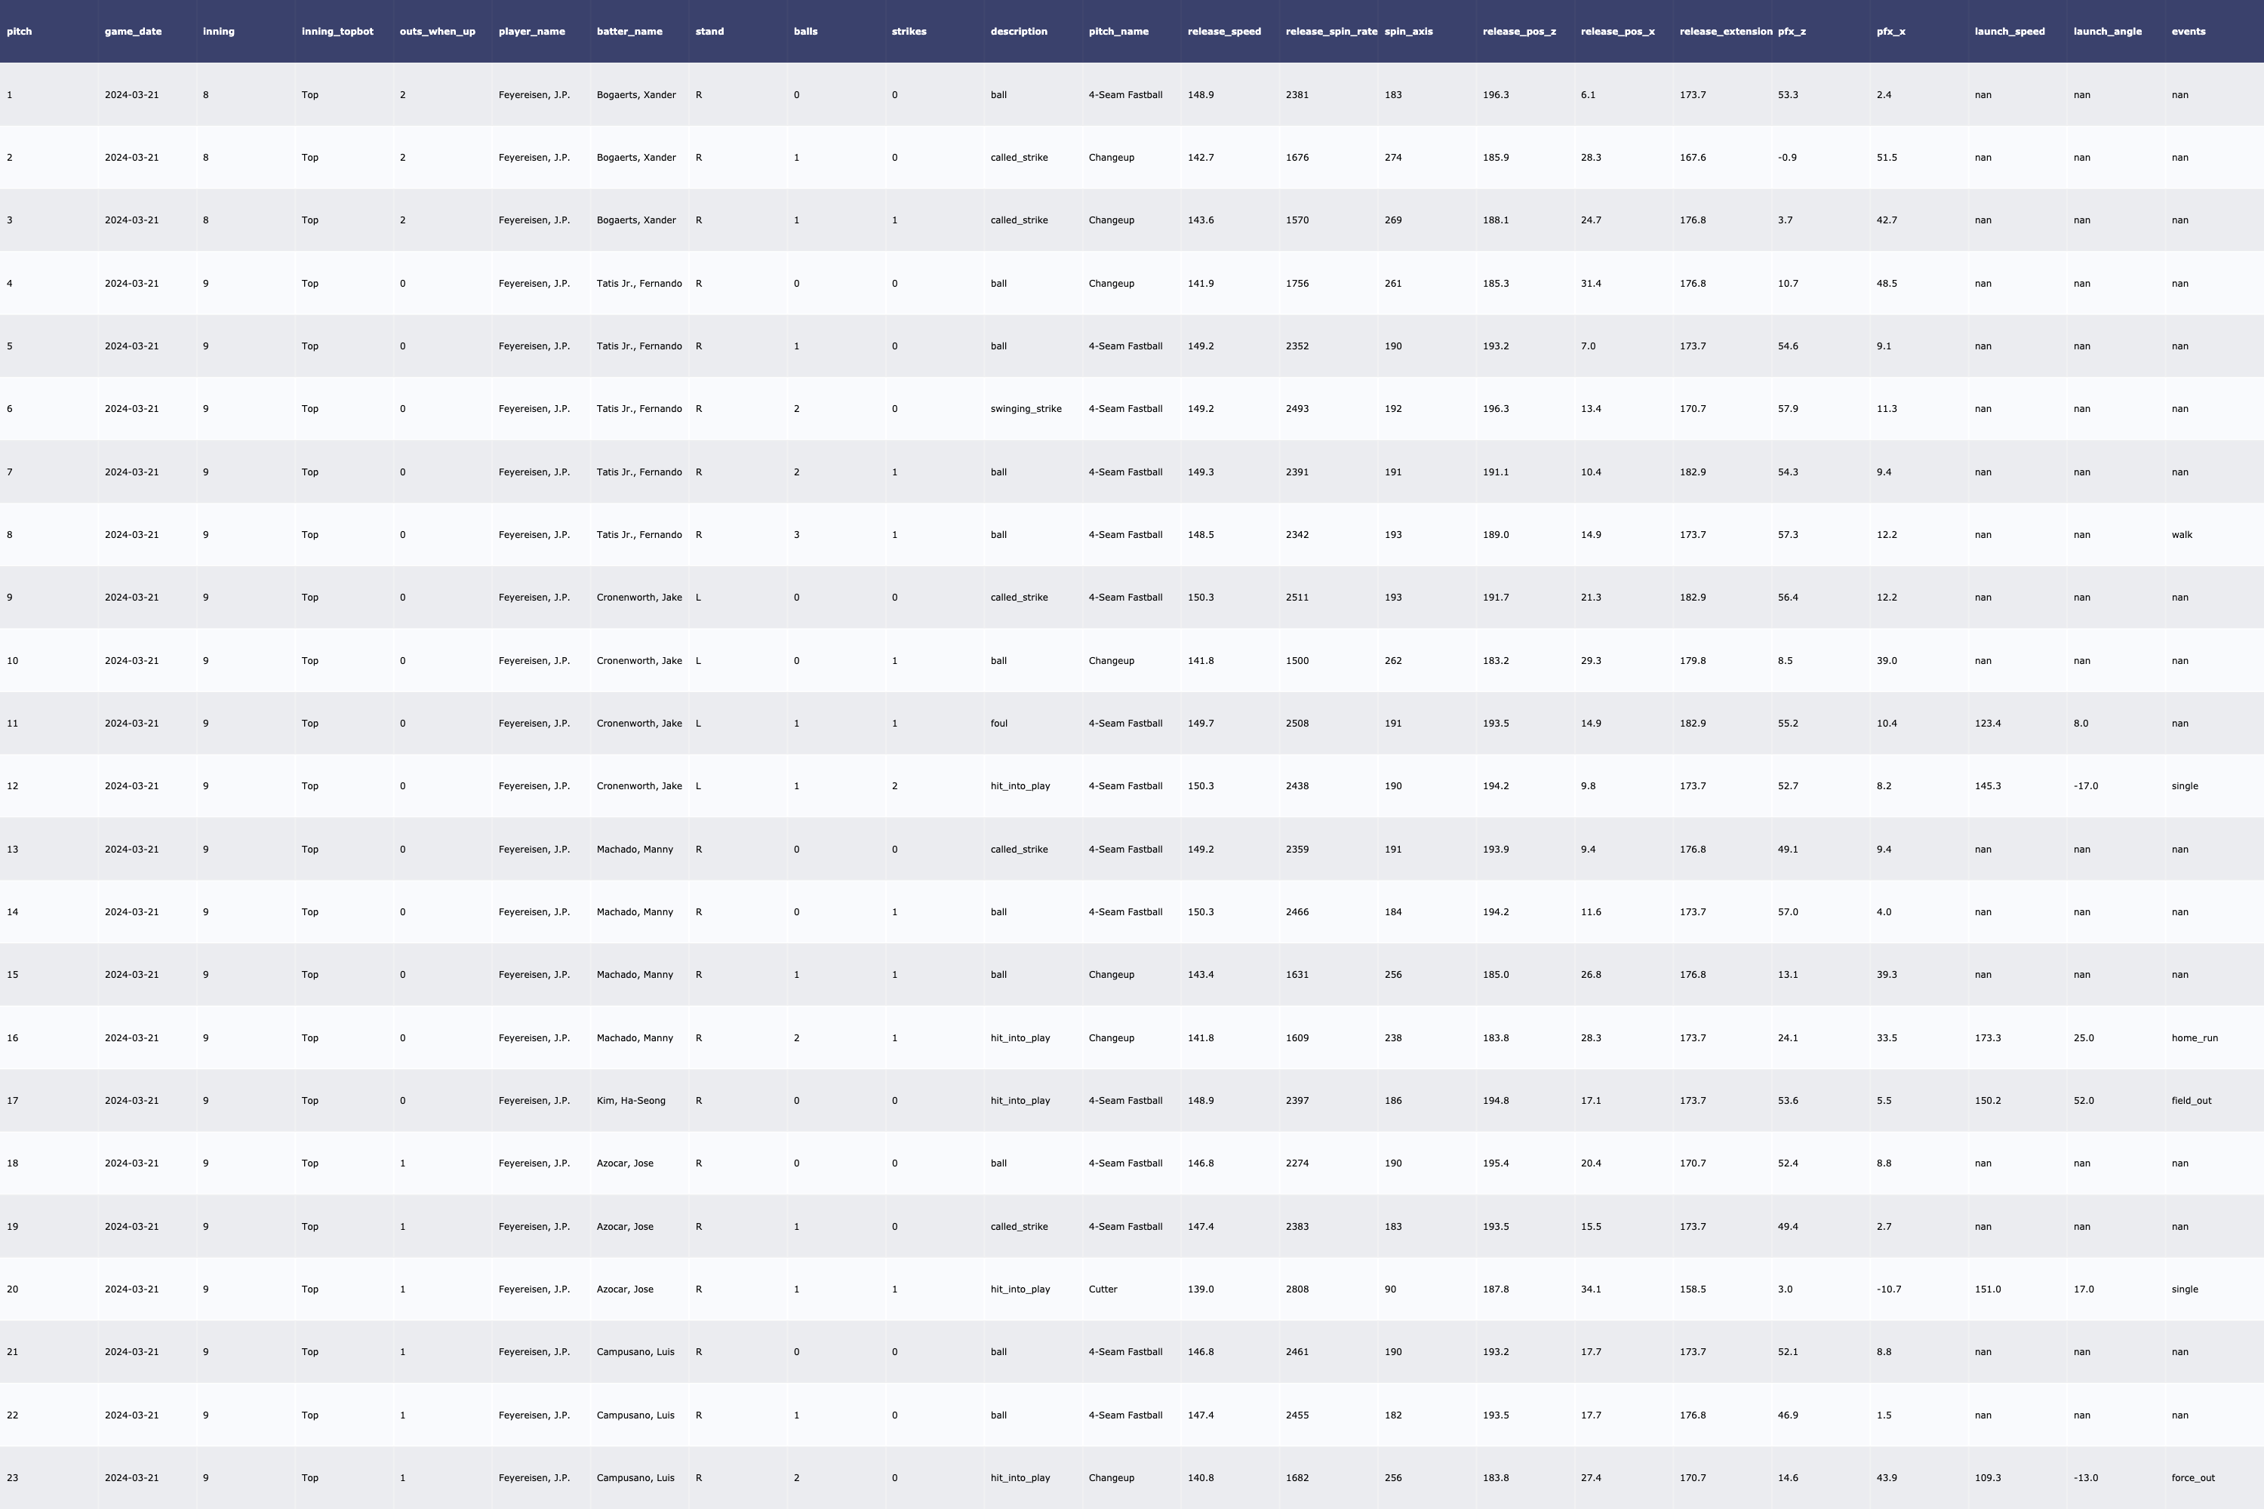This screenshot has width=2264, height=1509.
Task: Select the swinging_strike description cell
Action: click(x=1025, y=409)
